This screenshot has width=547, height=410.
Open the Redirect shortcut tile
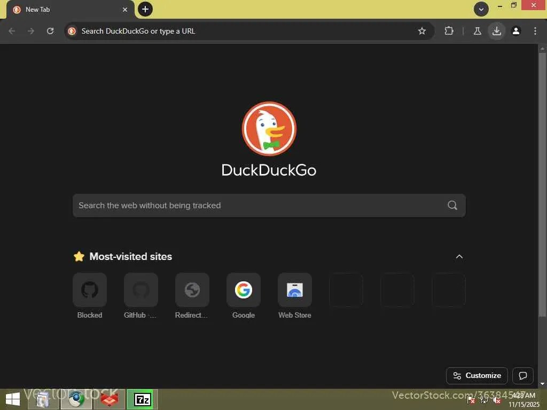point(192,296)
